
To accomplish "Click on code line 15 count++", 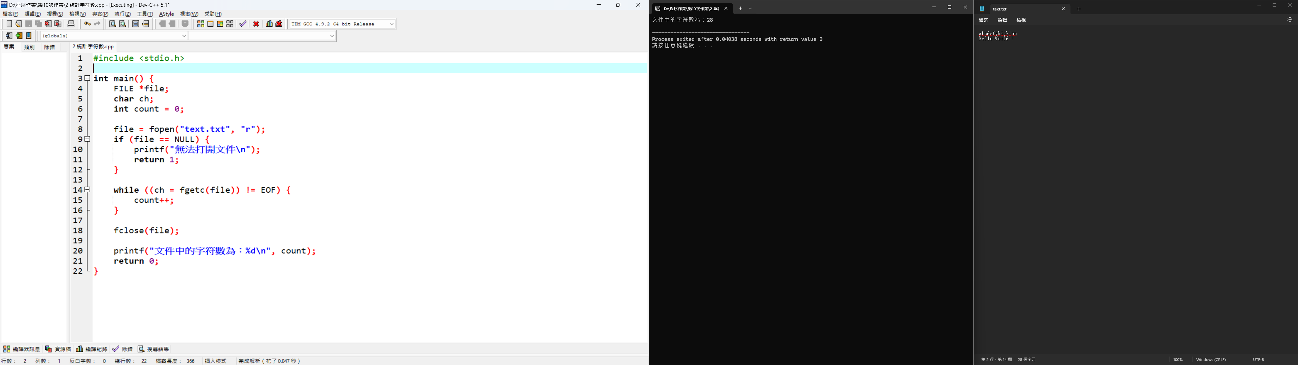I will click(x=154, y=200).
